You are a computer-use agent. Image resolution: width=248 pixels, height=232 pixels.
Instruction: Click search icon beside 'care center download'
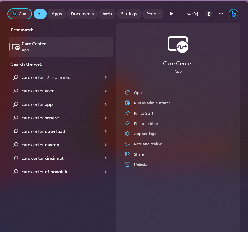tap(16, 131)
